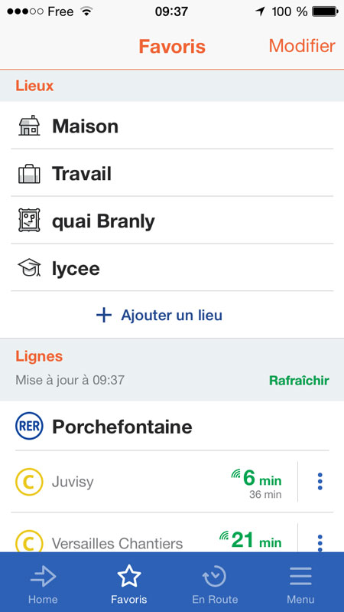Open the three-dot options for Juvisy

tap(320, 482)
